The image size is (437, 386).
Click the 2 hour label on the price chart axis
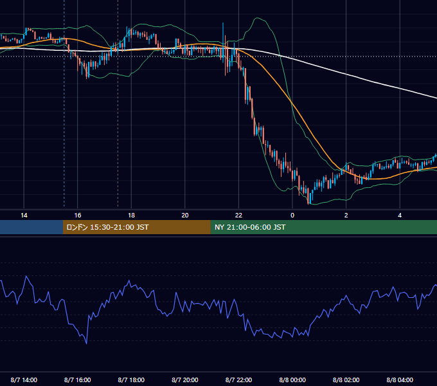[346, 216]
